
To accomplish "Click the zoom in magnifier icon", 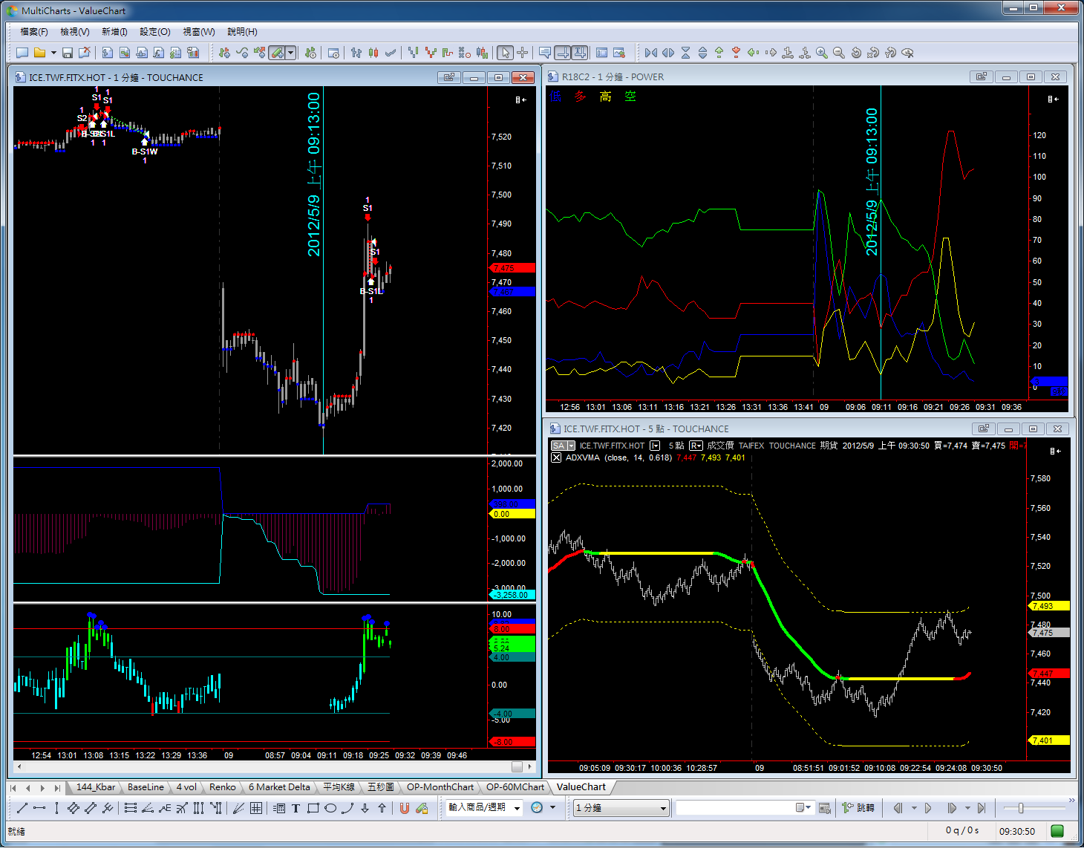I will pyautogui.click(x=822, y=53).
